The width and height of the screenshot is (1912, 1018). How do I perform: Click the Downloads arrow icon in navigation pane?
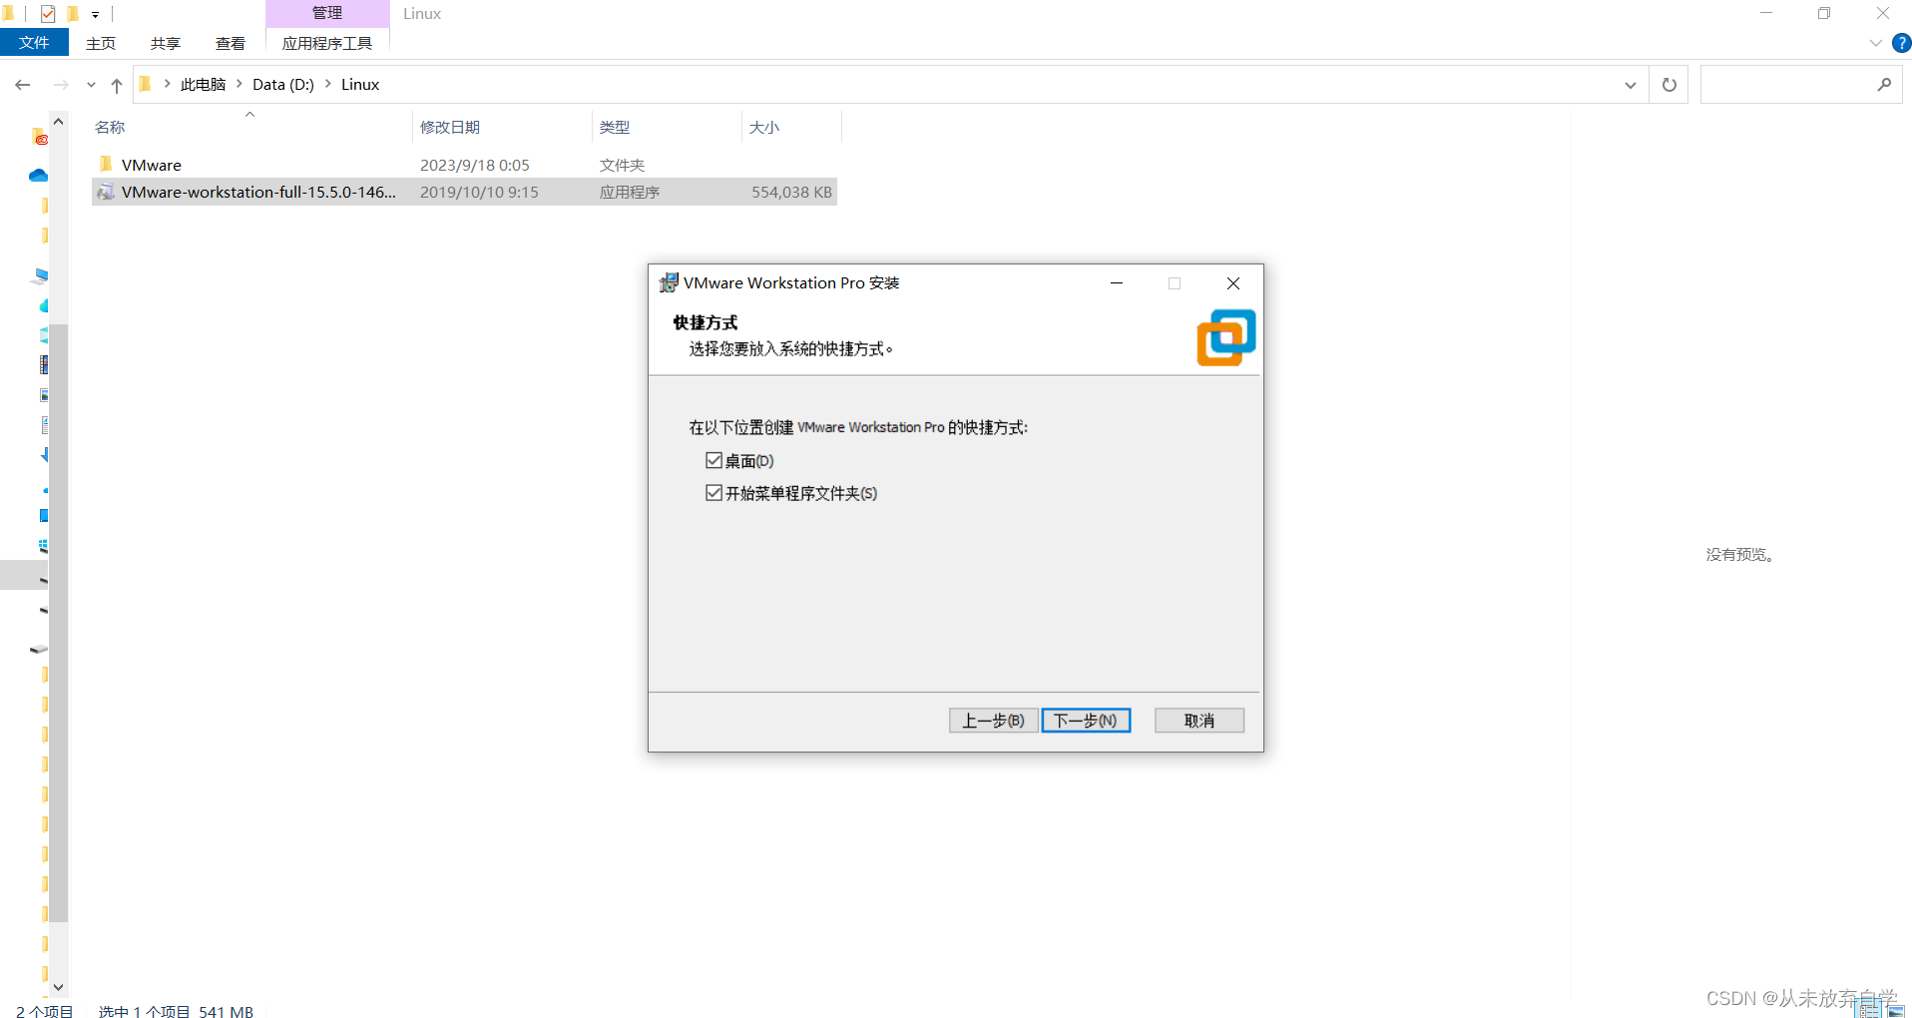45,455
